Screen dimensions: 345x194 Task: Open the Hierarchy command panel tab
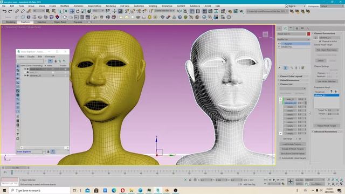(x=291, y=29)
